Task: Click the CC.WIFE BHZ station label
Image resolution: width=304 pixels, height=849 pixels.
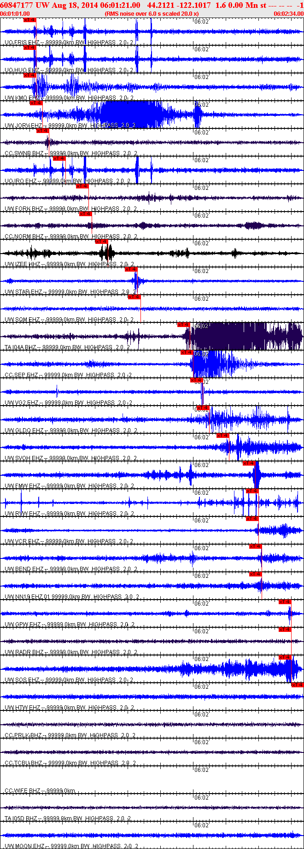Action: (23, 791)
